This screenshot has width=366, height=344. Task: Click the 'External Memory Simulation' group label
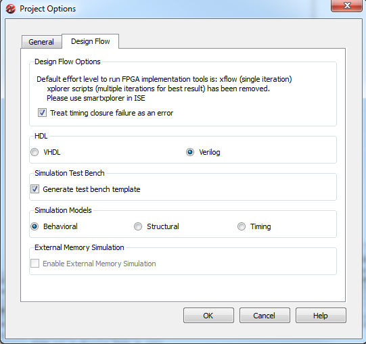click(x=79, y=247)
